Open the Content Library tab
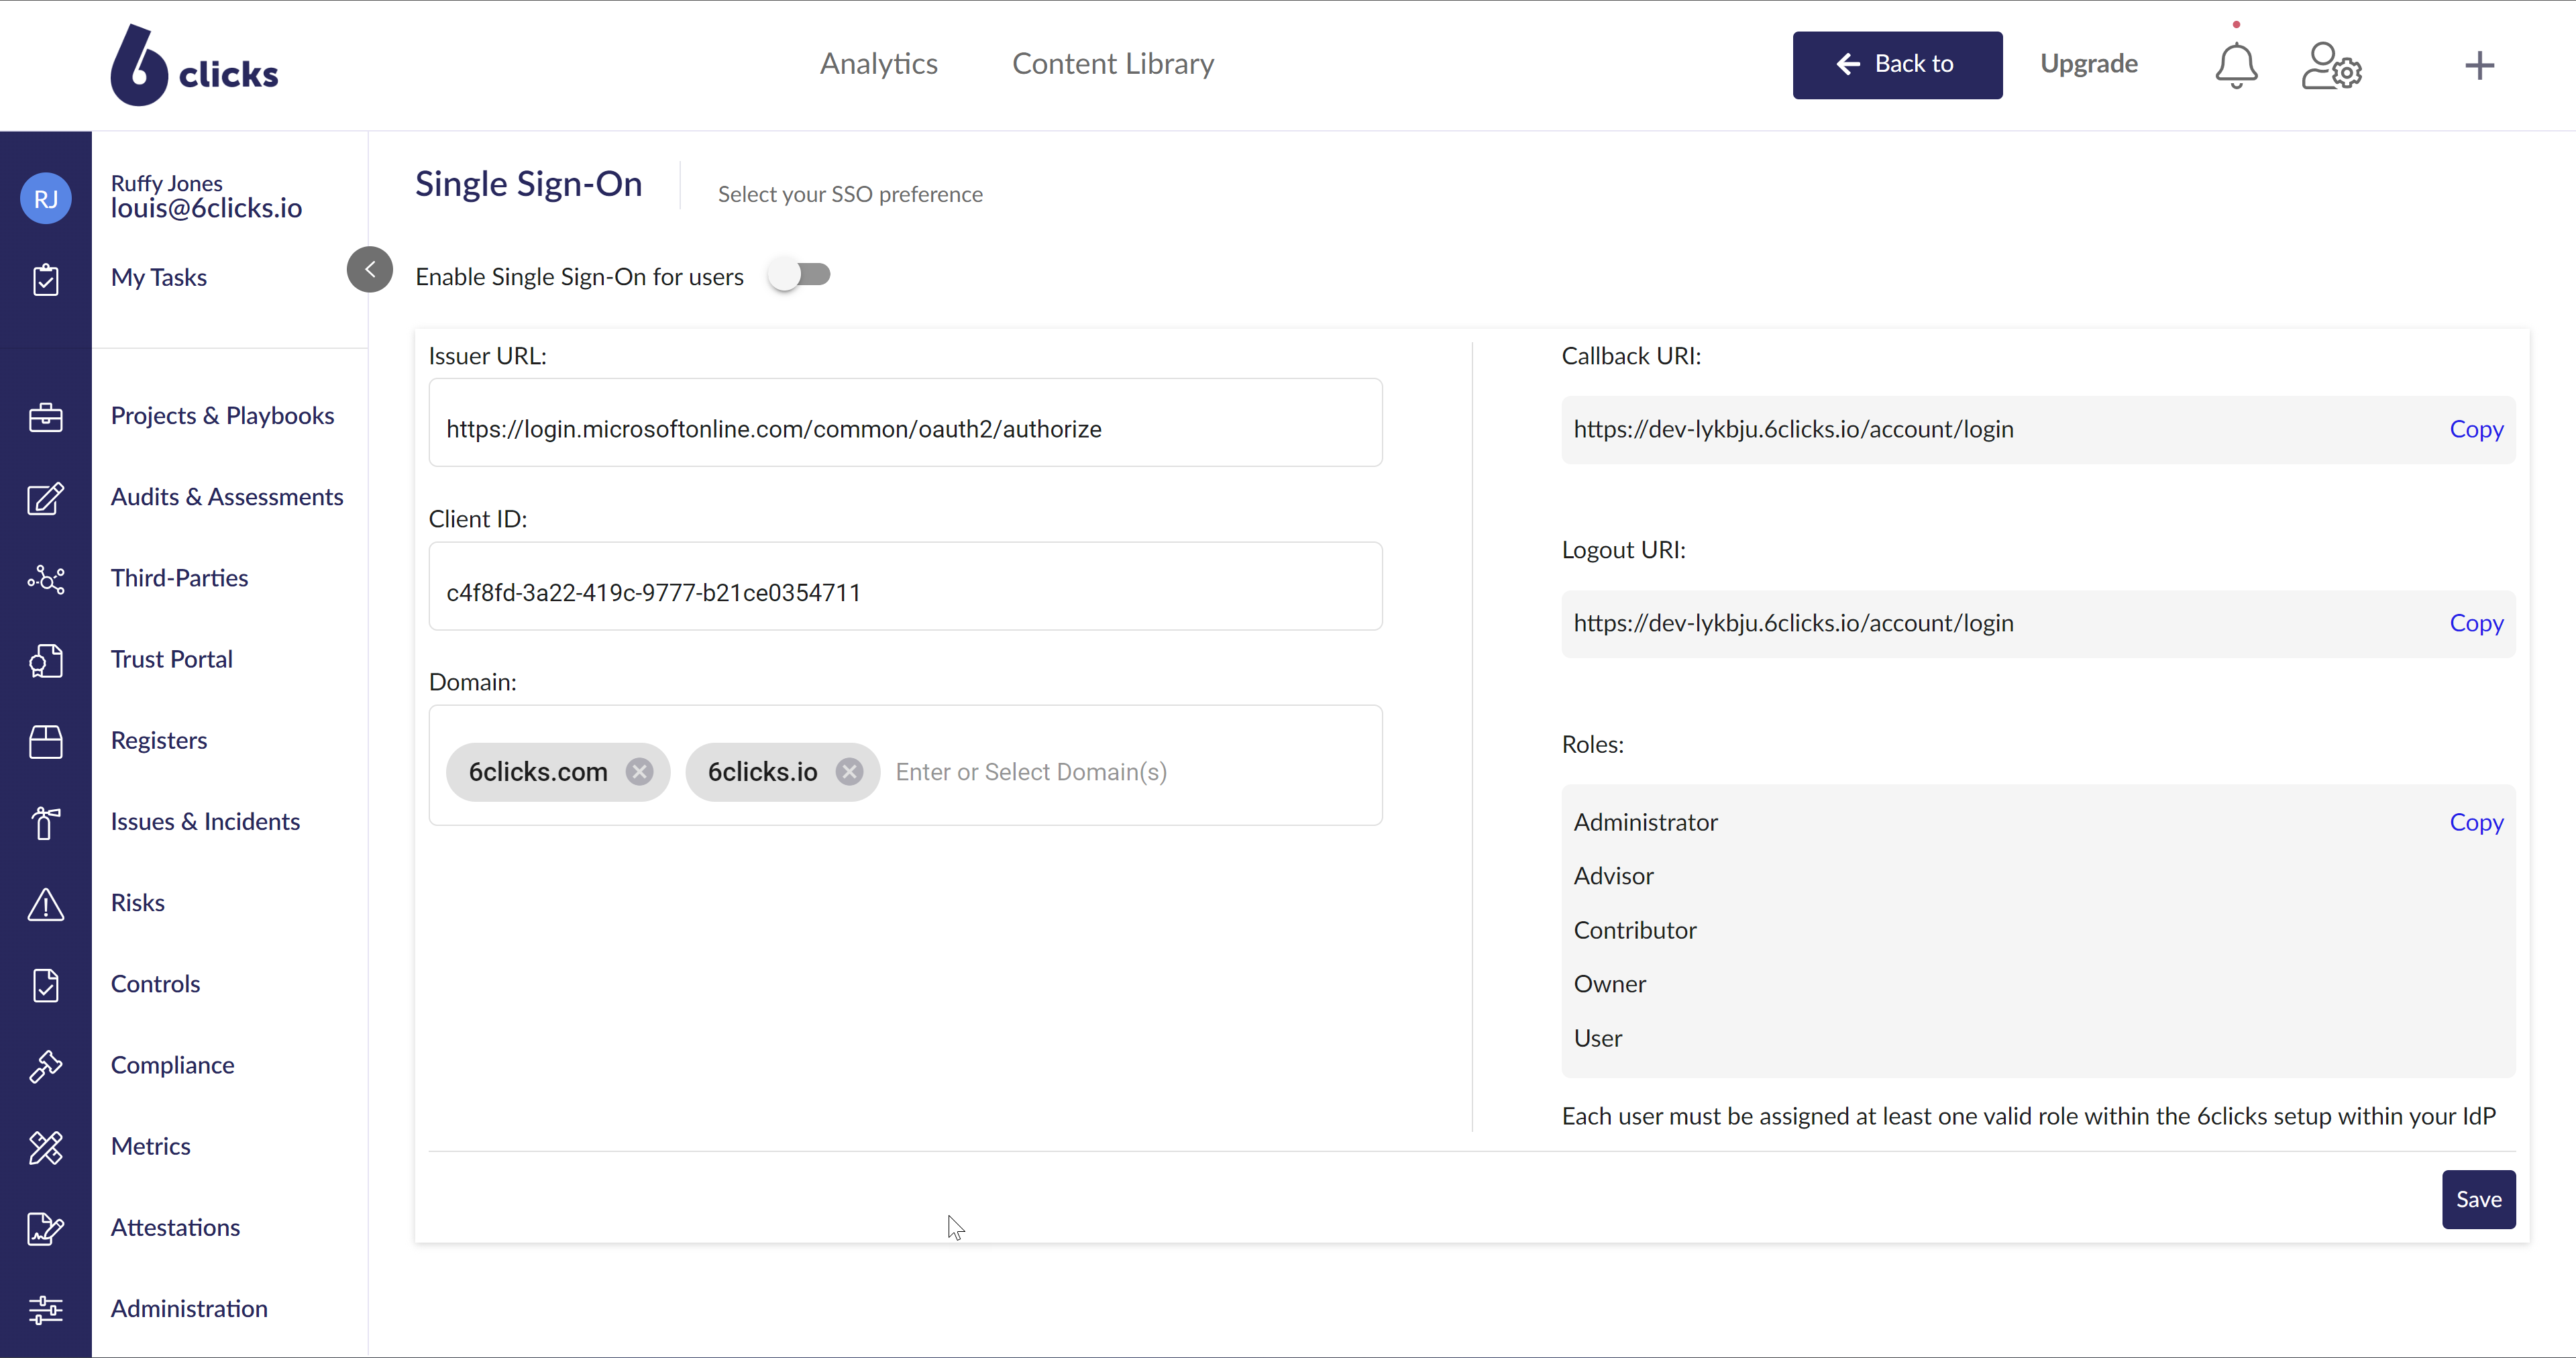Screen dimensions: 2576x1358 tap(1113, 64)
